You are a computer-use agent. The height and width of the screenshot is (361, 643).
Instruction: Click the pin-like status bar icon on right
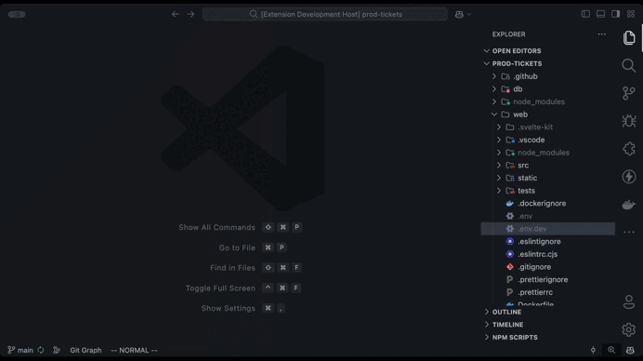(593, 350)
